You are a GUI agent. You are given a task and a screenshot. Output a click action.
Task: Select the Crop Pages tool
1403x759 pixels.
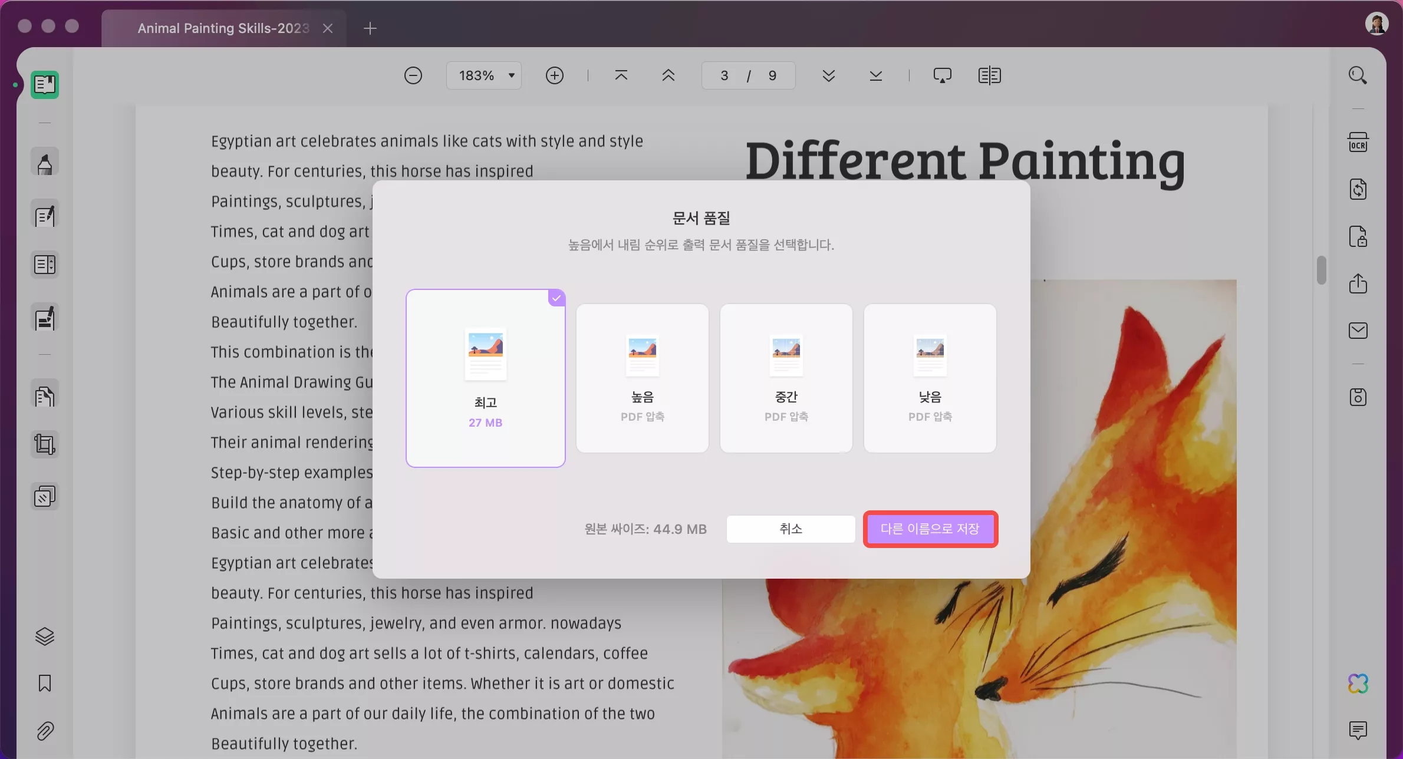click(45, 444)
